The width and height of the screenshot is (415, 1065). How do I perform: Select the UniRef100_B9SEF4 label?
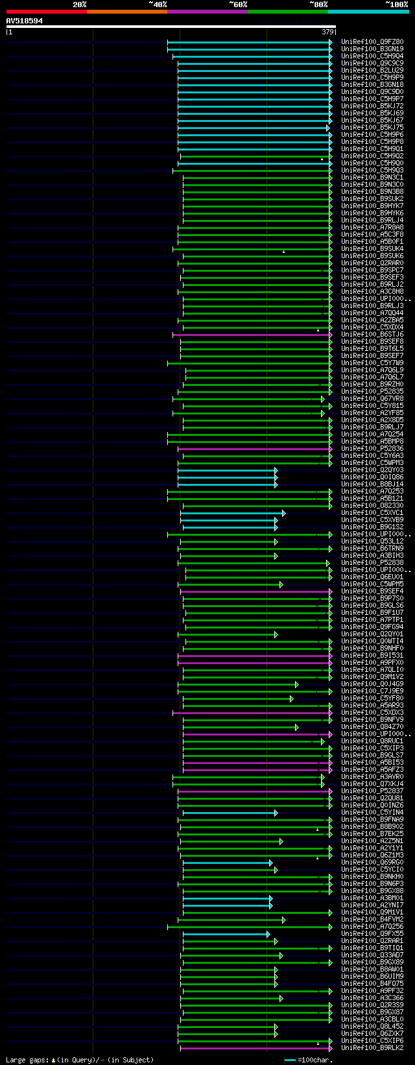tap(372, 592)
